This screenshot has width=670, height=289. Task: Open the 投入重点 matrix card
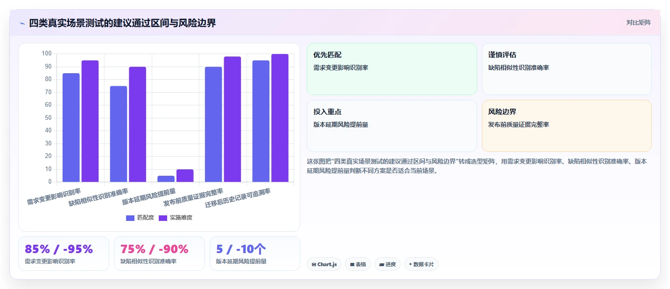392,126
